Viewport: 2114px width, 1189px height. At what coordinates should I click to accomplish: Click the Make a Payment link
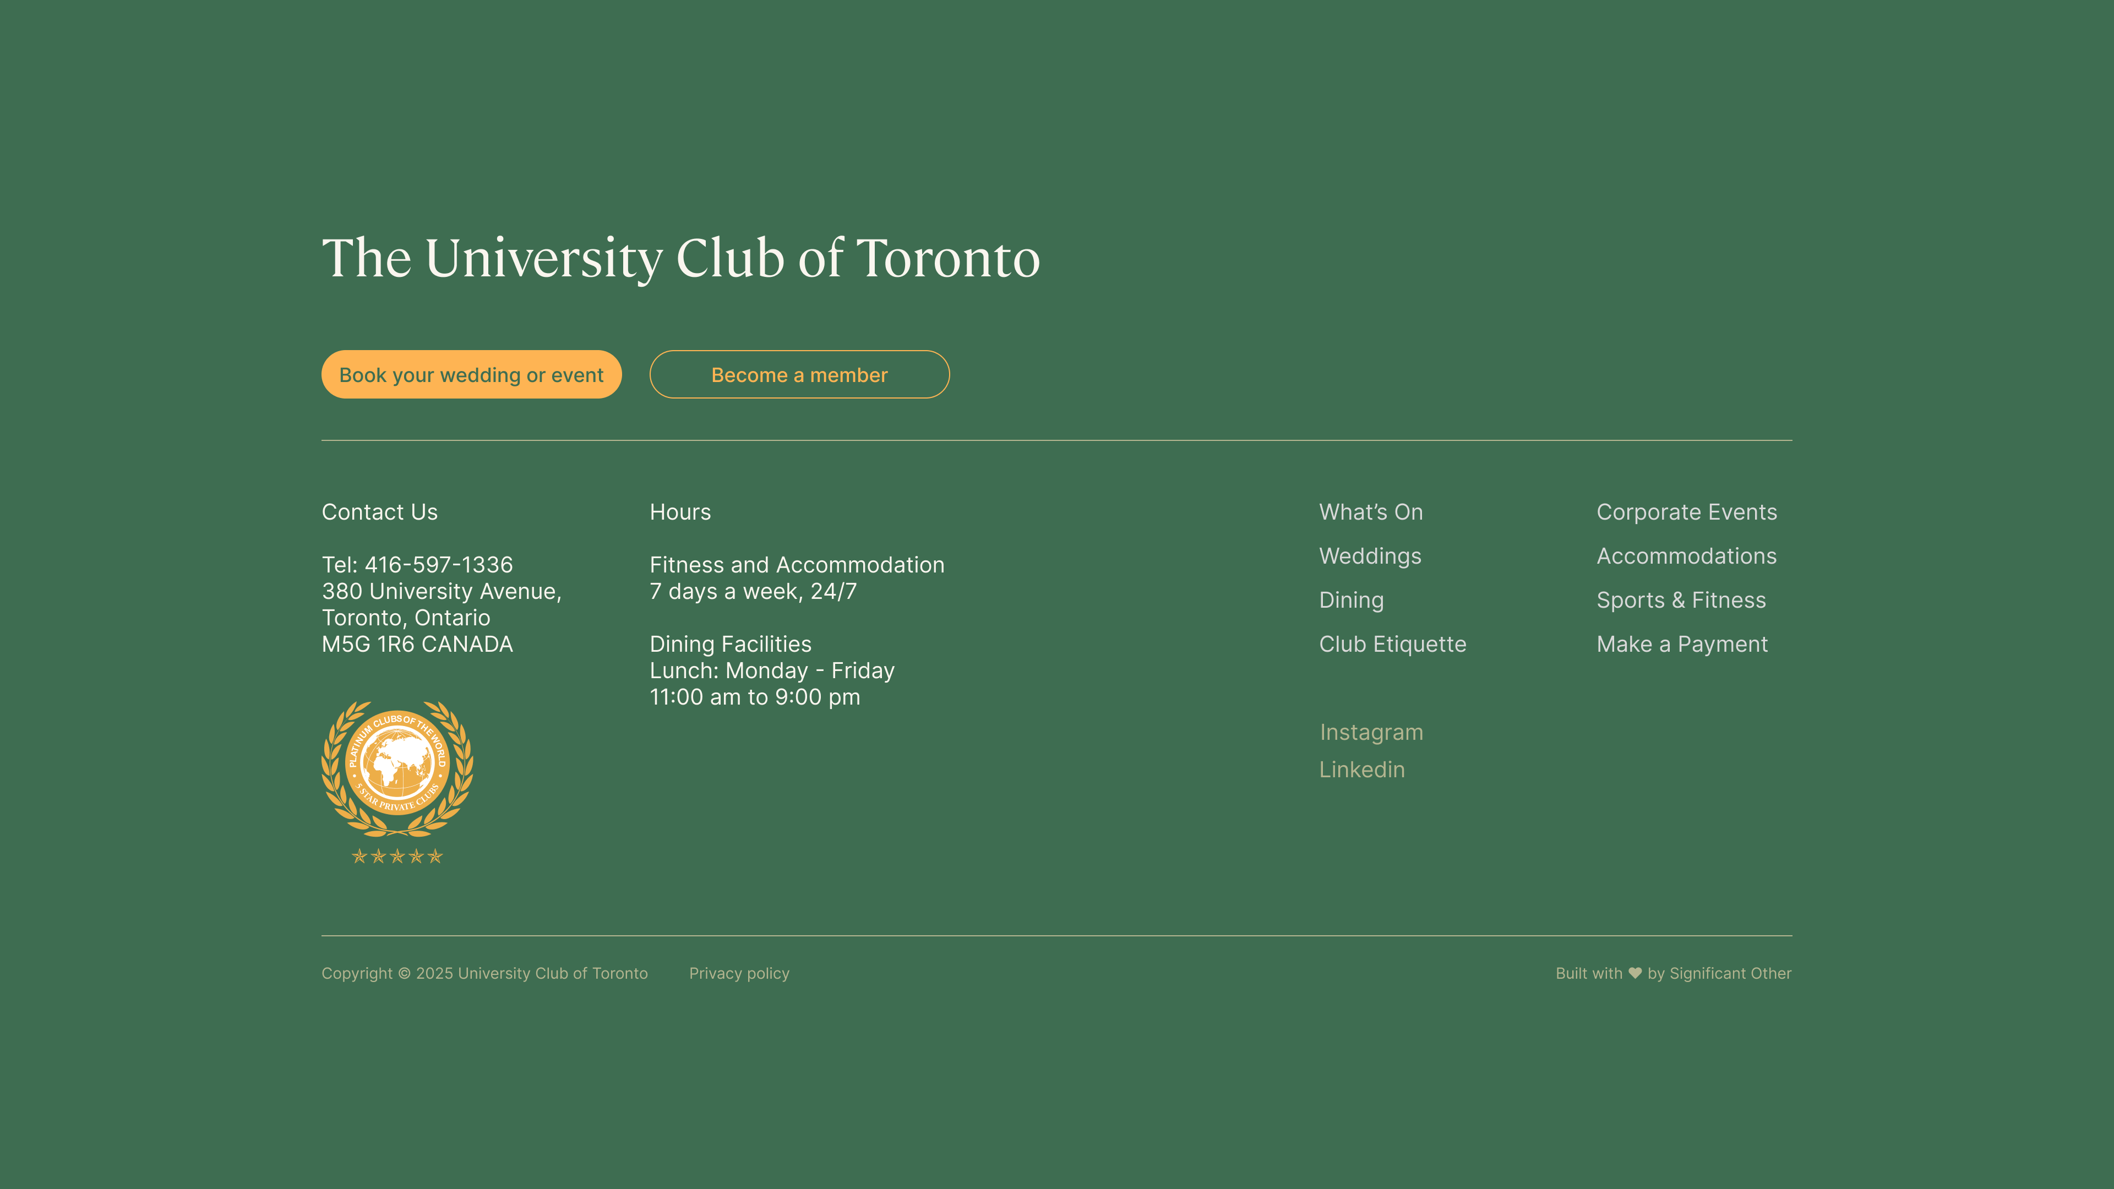[x=1681, y=644]
